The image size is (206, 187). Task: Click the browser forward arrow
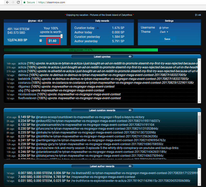(13, 2)
